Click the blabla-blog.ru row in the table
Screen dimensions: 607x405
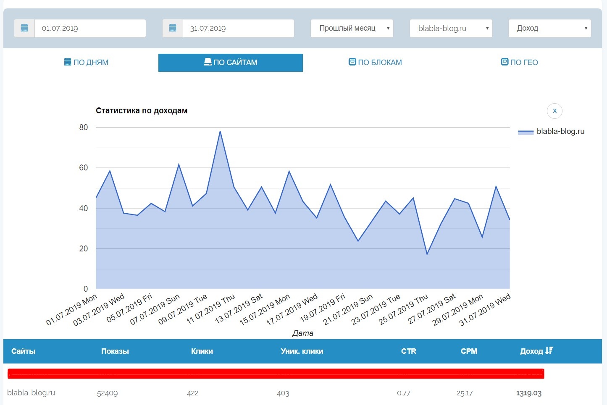[x=31, y=393]
